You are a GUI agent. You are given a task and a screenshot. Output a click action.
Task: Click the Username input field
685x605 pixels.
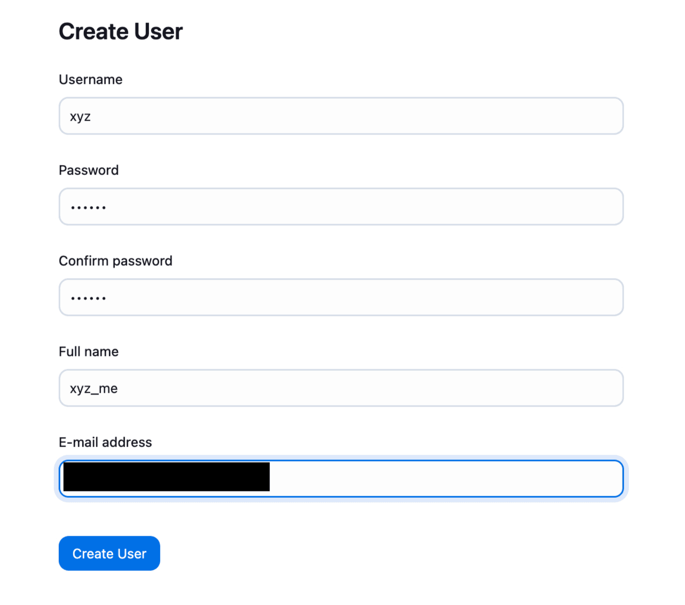point(341,116)
